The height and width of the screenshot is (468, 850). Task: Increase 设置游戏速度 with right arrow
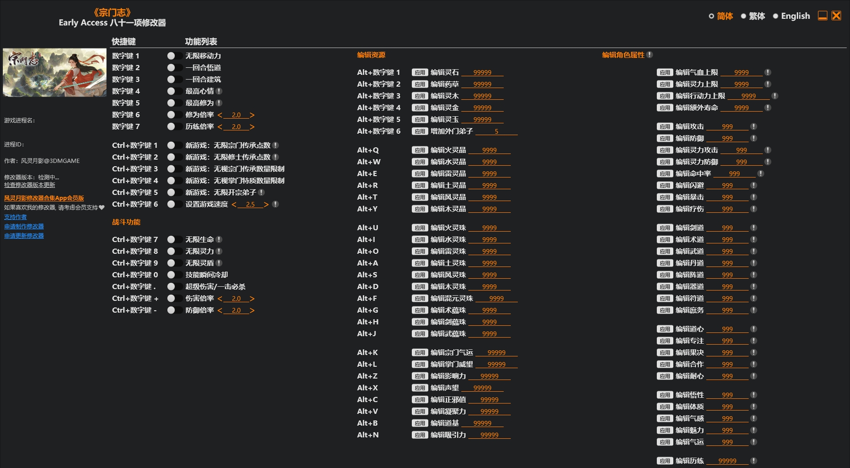(266, 204)
